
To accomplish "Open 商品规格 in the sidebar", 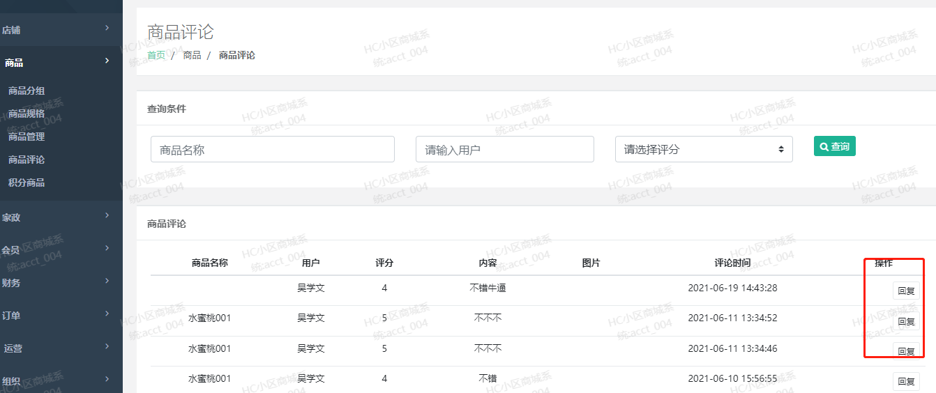I will pos(27,114).
